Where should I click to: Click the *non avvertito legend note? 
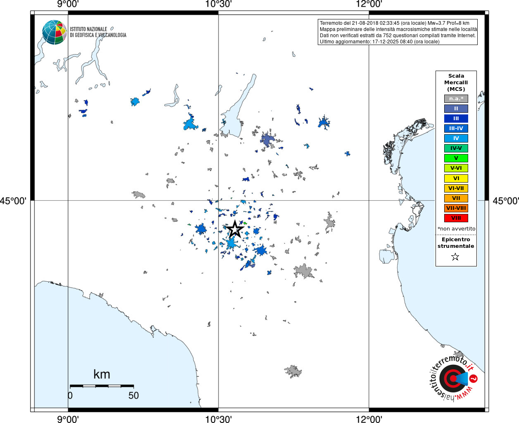click(456, 229)
